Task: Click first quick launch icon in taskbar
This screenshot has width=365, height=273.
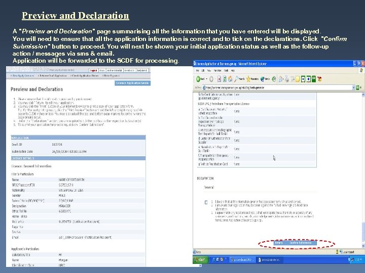Action: click(x=214, y=259)
